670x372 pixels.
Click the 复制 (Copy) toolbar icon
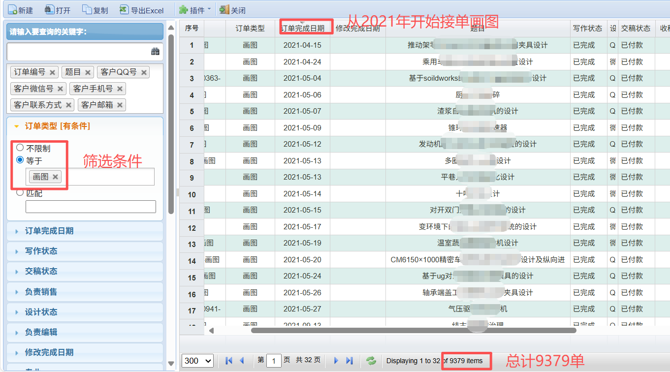coord(87,10)
